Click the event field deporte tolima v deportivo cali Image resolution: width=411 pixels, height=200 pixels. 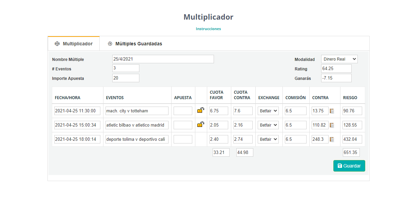pyautogui.click(x=137, y=139)
